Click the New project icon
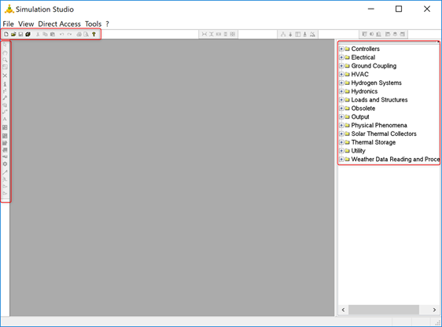The image size is (442, 327). tap(6, 35)
